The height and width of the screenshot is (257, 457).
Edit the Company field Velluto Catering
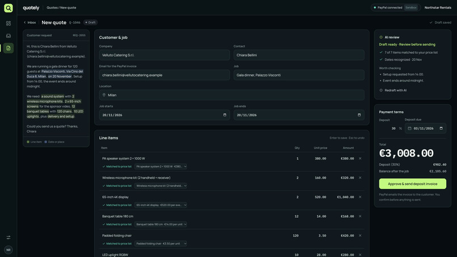pyautogui.click(x=164, y=55)
